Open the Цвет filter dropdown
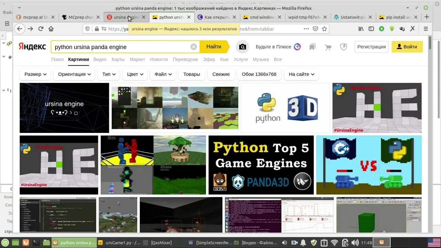This screenshot has height=248, width=441. click(x=135, y=74)
